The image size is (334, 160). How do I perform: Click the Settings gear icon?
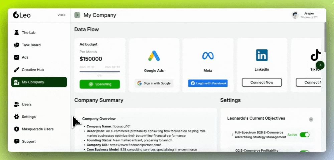[16, 117]
